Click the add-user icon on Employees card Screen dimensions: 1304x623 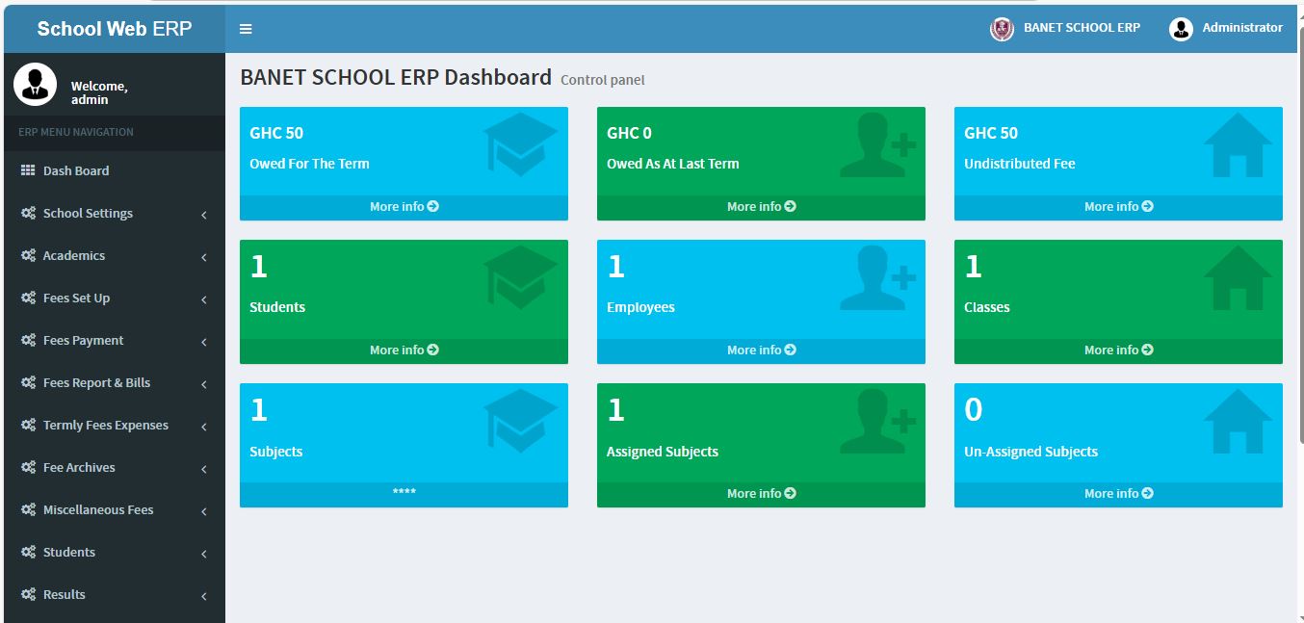click(876, 277)
